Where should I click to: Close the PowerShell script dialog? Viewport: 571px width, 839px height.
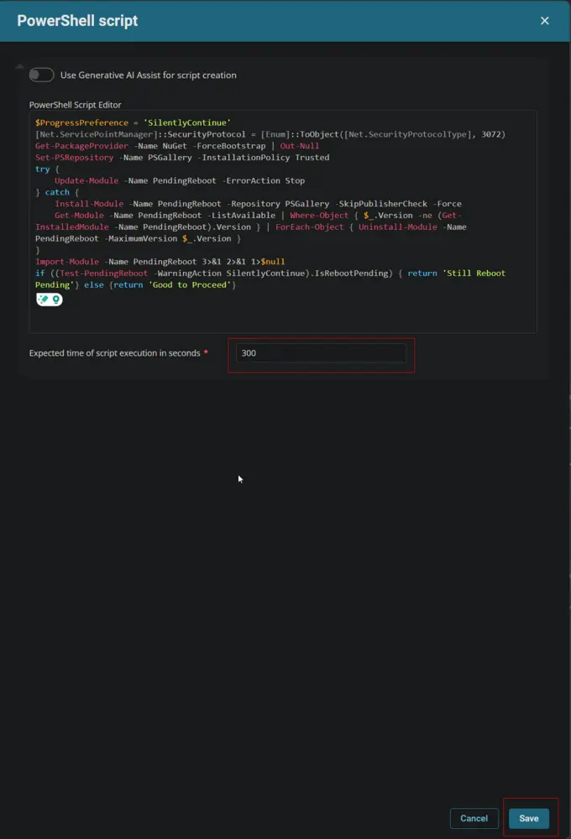[544, 21]
